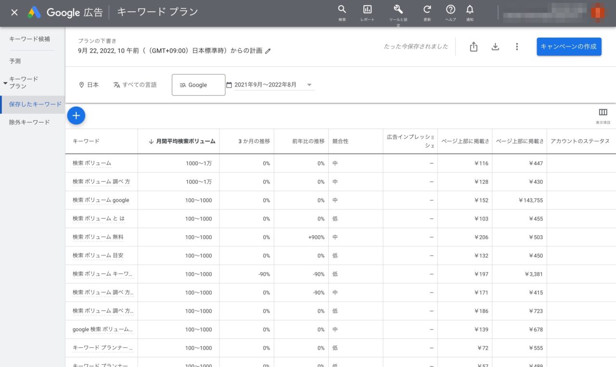616x367 pixels.
Task: Check notifications via the 通知 bell icon
Action: tap(470, 13)
